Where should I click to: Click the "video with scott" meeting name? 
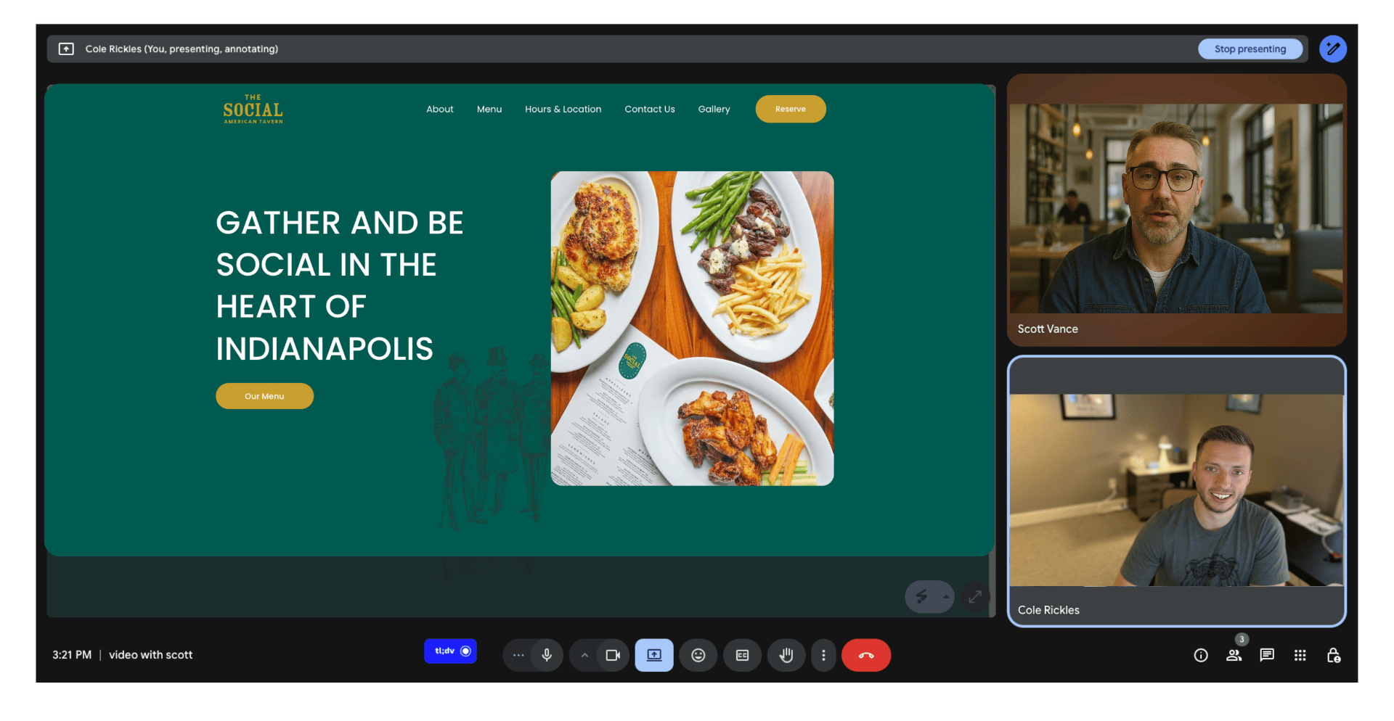150,655
